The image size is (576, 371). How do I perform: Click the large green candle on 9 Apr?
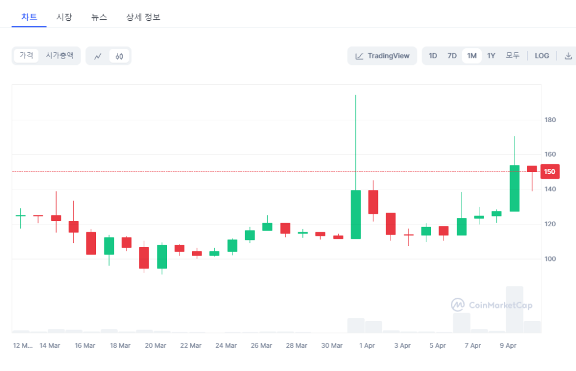click(x=514, y=188)
